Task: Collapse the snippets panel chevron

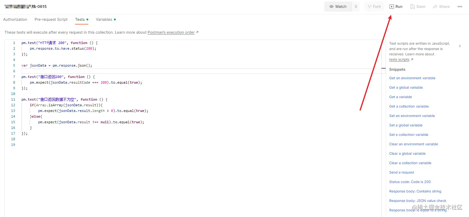Action: pos(460,46)
